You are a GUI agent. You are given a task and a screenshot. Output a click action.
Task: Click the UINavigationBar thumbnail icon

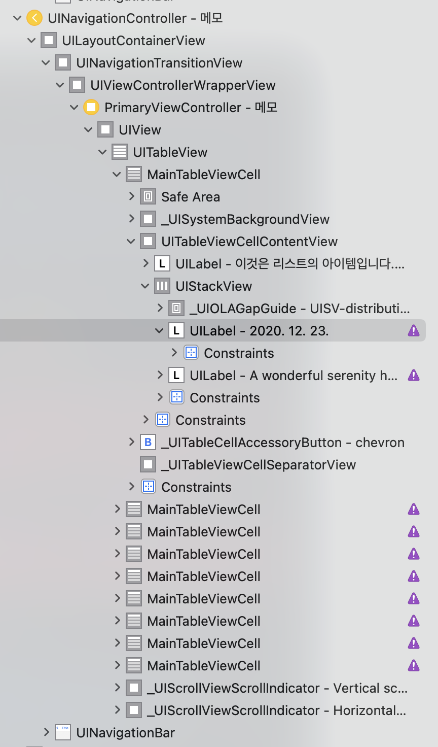pos(63,733)
